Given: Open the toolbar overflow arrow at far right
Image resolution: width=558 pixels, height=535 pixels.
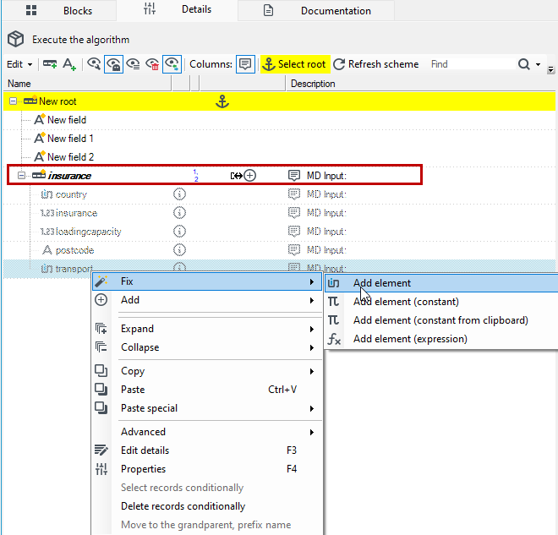Looking at the screenshot, I should (550, 69).
